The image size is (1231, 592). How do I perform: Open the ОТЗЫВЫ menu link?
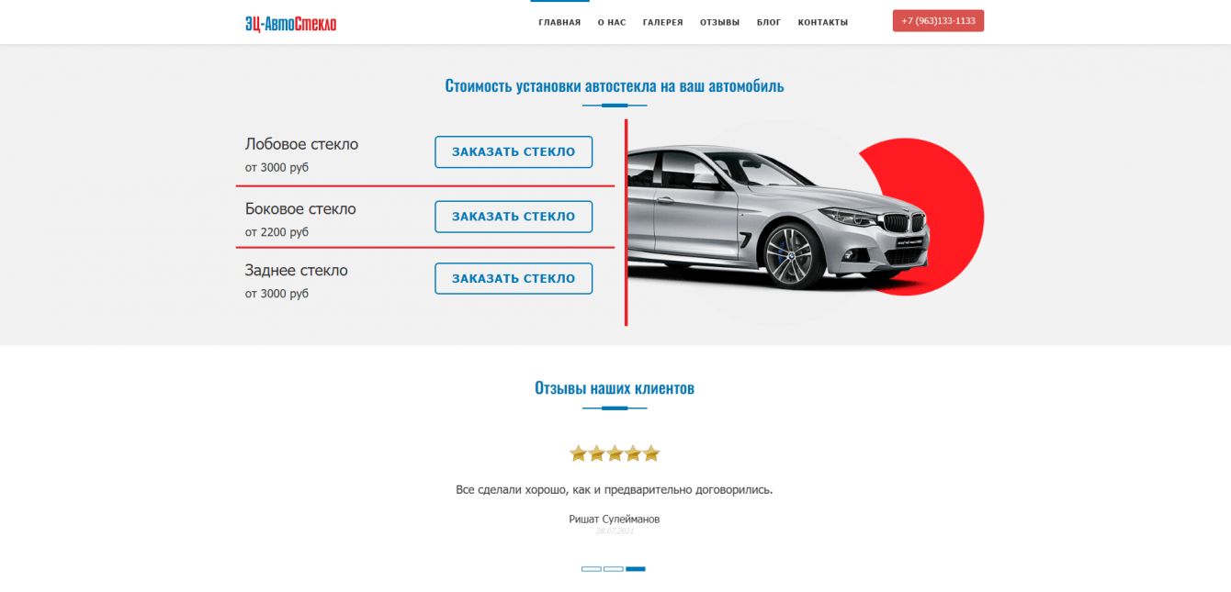click(x=719, y=22)
